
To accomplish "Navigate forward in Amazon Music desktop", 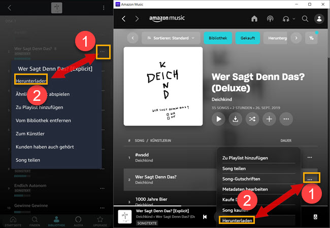I will click(x=137, y=19).
